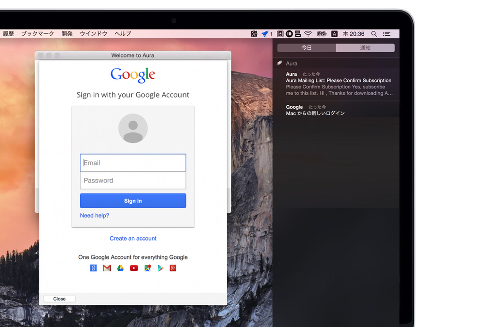The width and height of the screenshot is (483, 327).
Task: Open the Wi-Fi status menu
Action: pos(308,34)
